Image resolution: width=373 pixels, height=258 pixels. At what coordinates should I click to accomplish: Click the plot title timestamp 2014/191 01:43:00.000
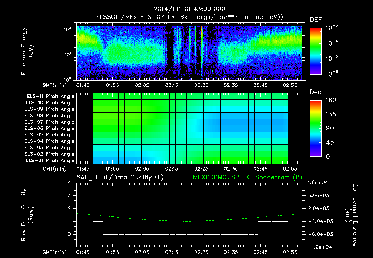pyautogui.click(x=189, y=9)
